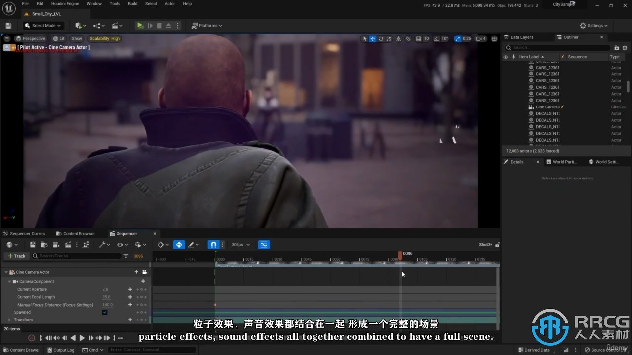The width and height of the screenshot is (632, 355).
Task: Open the Output Log button
Action: click(60, 350)
